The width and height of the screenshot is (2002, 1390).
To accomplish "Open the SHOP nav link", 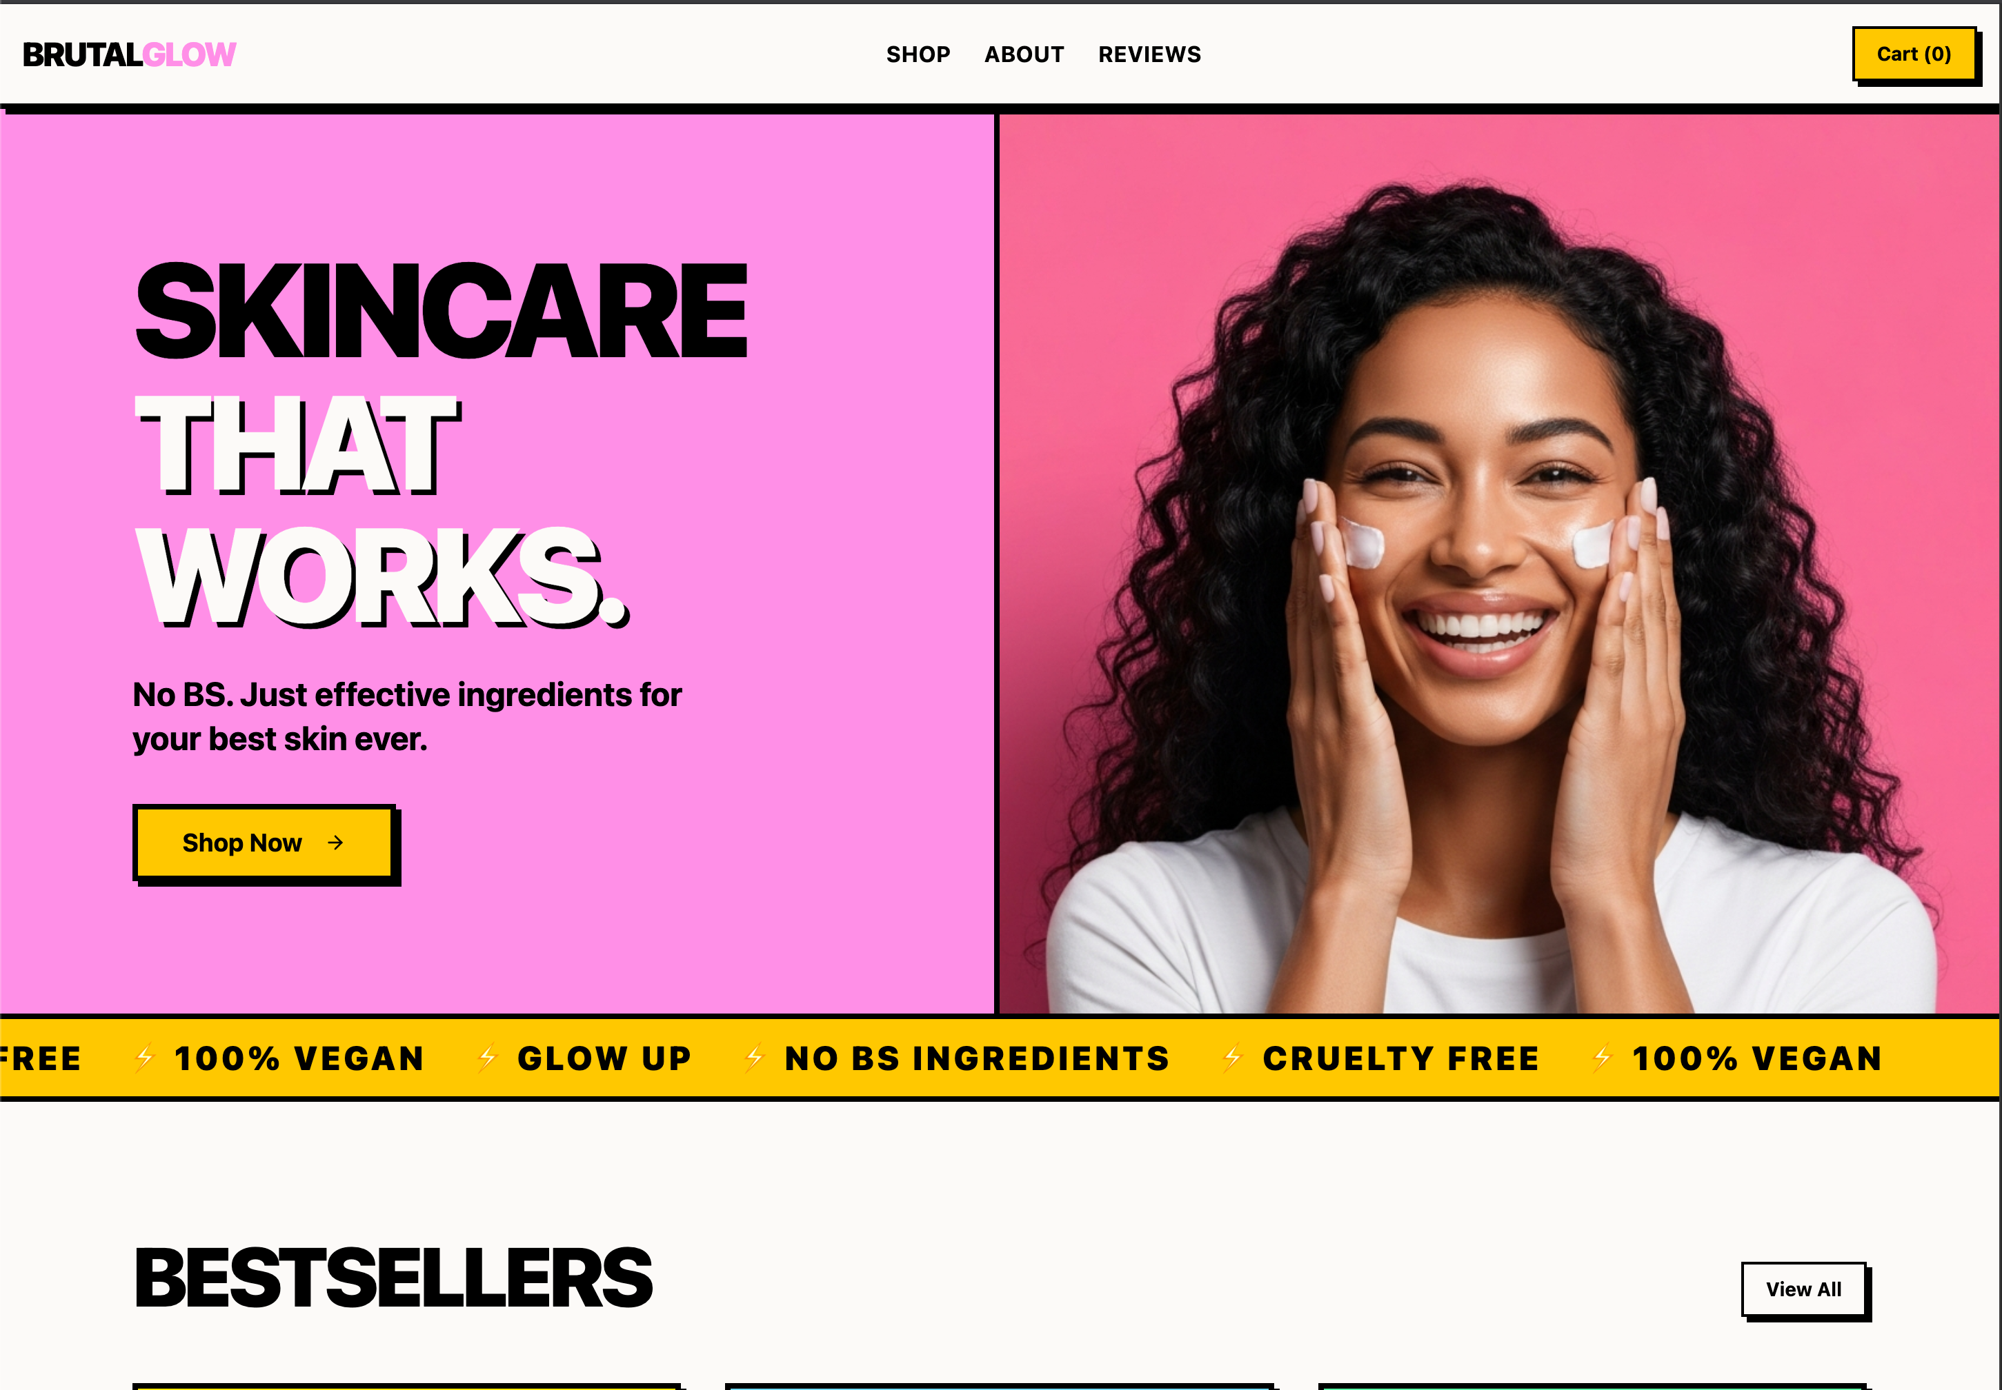I will tap(918, 55).
